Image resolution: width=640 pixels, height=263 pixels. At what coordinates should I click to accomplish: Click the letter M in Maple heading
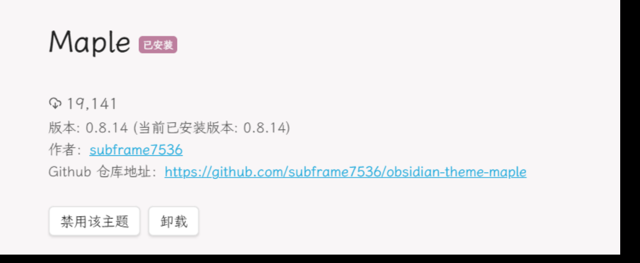[x=59, y=42]
